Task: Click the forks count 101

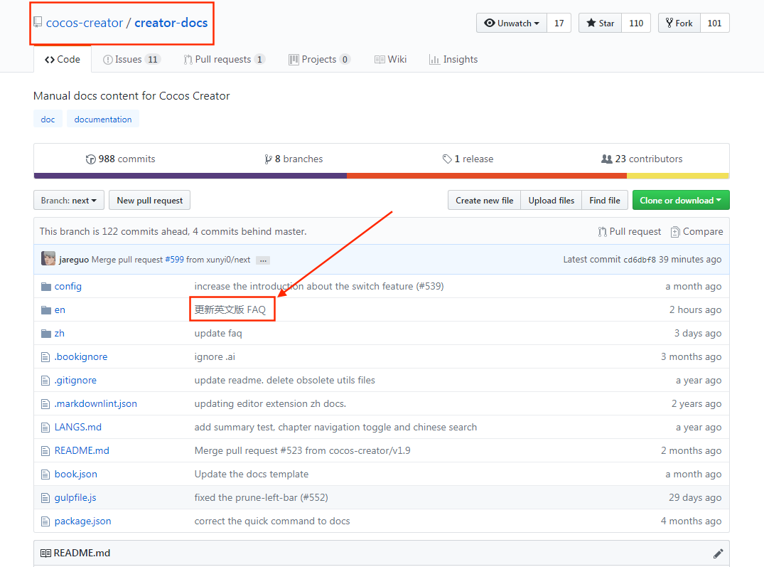Action: [714, 23]
